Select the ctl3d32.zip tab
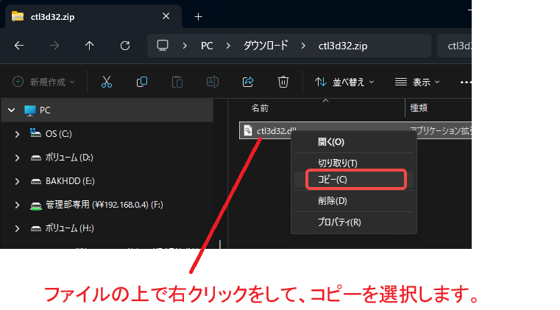 93,16
